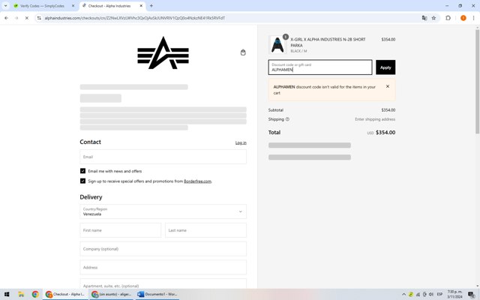This screenshot has width=480, height=300.
Task: Stop loading the page with X button
Action: tap(27, 18)
